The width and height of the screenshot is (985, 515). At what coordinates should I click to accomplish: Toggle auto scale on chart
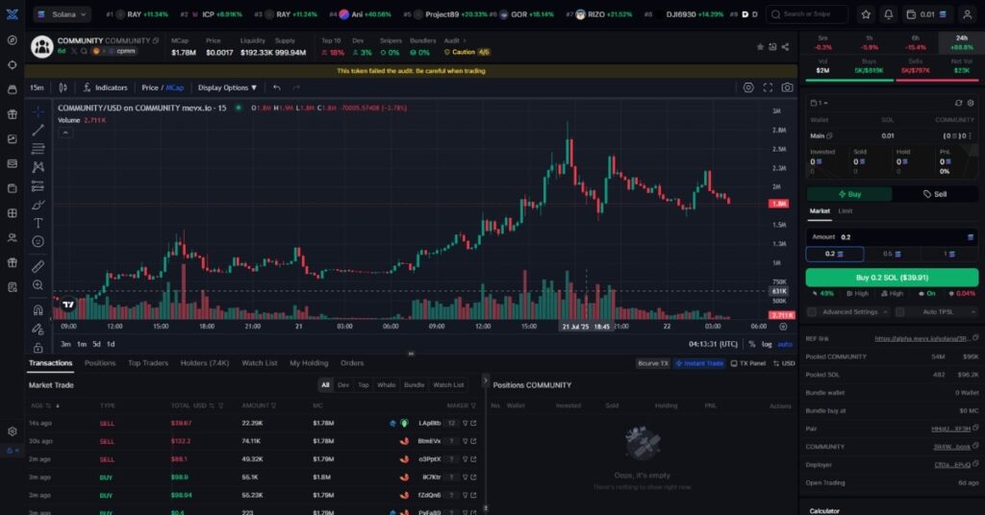785,344
